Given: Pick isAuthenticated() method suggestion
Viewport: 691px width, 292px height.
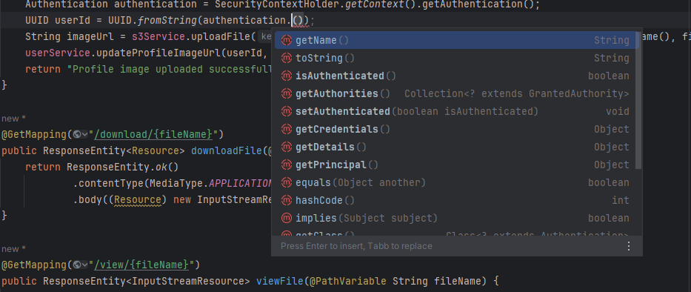Looking at the screenshot, I should [x=456, y=76].
